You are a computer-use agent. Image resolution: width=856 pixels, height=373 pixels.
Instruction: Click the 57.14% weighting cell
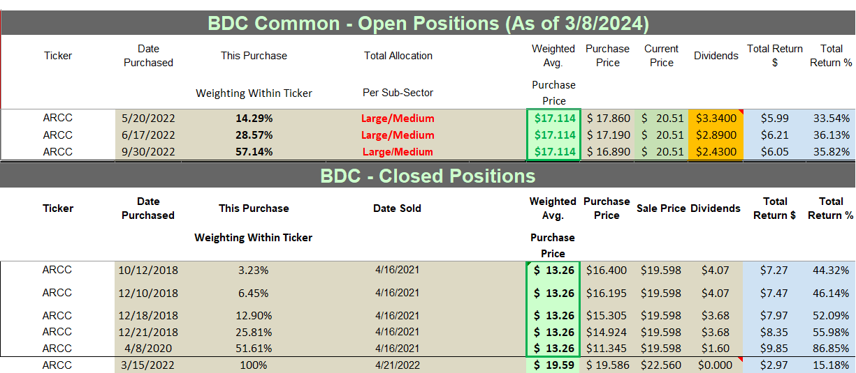tap(254, 151)
